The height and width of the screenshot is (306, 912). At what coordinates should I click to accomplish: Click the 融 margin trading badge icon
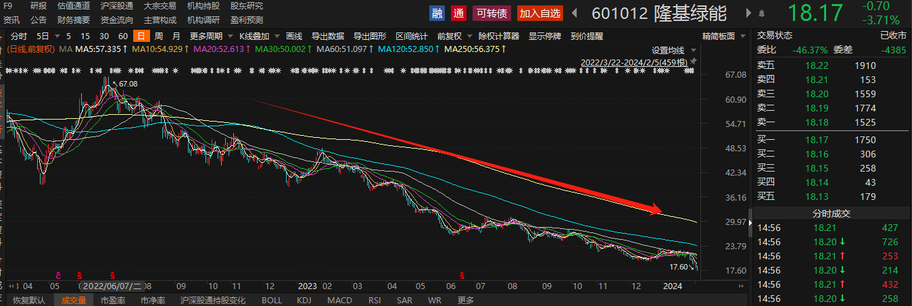pos(437,13)
